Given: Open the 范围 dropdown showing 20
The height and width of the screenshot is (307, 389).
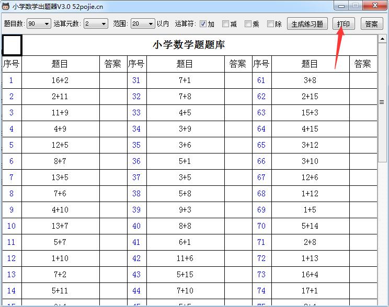Looking at the screenshot, I should tap(143, 24).
